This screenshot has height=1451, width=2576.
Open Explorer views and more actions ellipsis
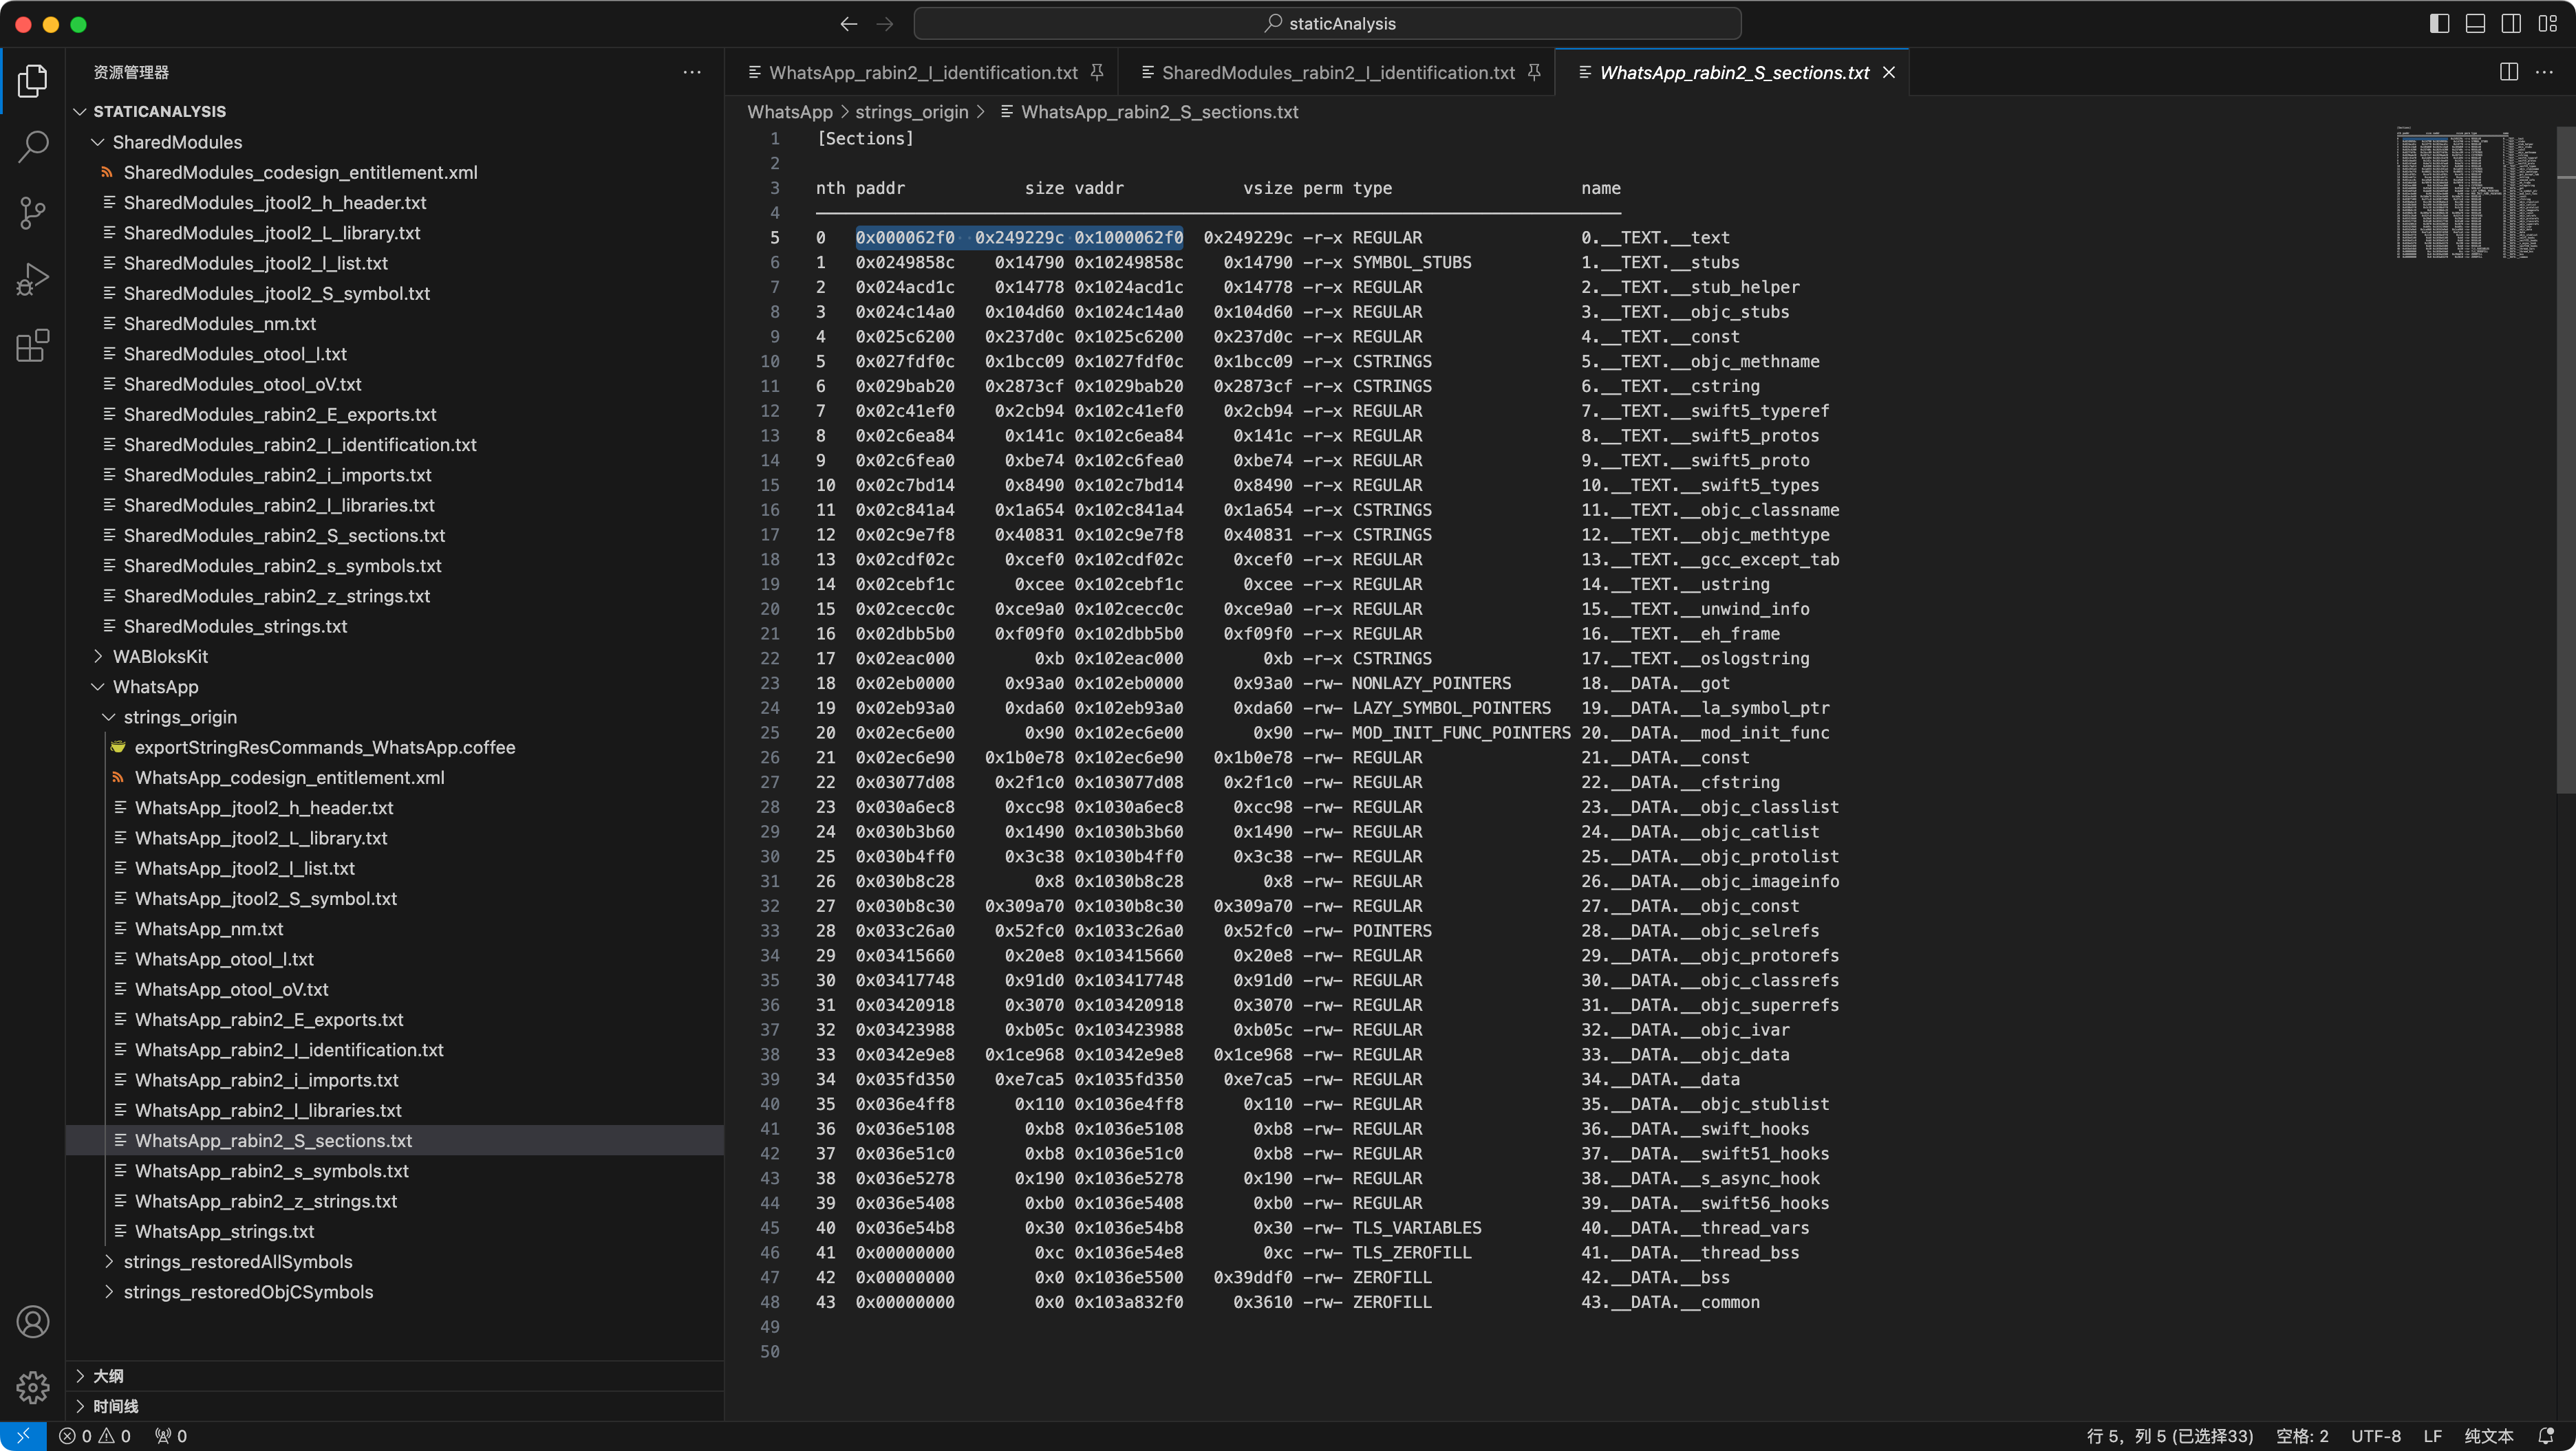pos(692,72)
